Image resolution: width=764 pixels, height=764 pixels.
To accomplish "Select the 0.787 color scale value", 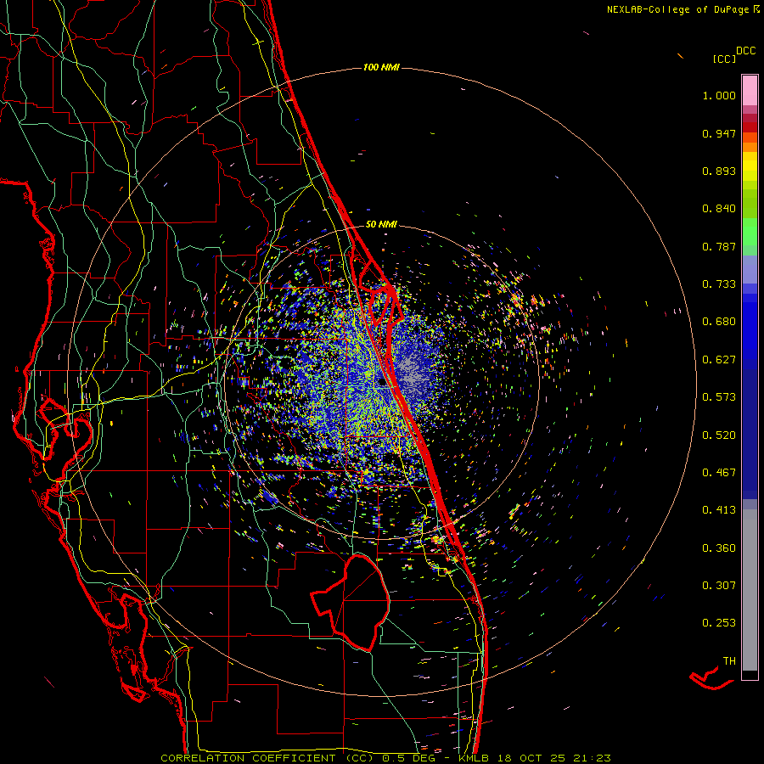I will [x=719, y=246].
